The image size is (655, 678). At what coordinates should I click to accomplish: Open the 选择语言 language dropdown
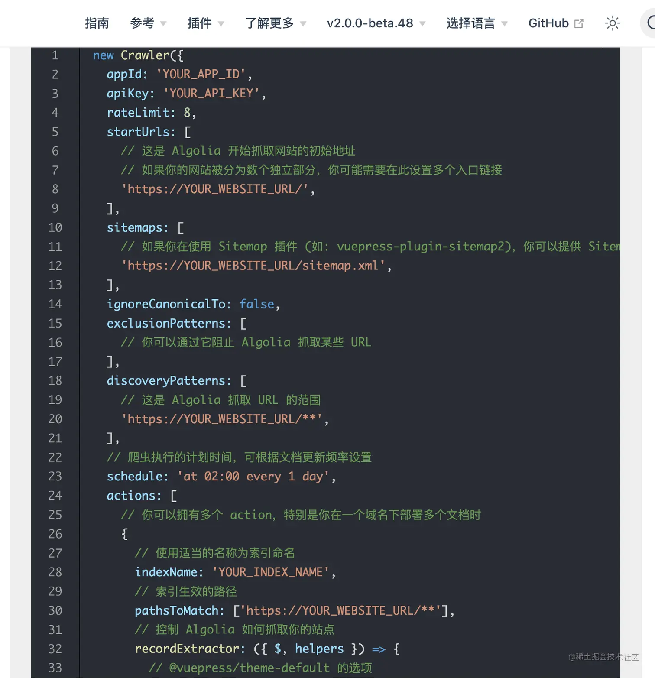pos(477,23)
